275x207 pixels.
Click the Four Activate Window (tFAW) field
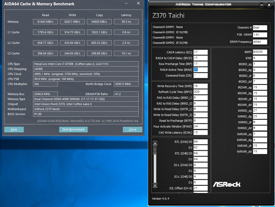point(201,126)
